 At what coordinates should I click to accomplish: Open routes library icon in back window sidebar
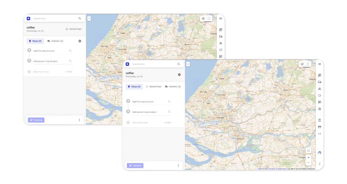point(221,30)
